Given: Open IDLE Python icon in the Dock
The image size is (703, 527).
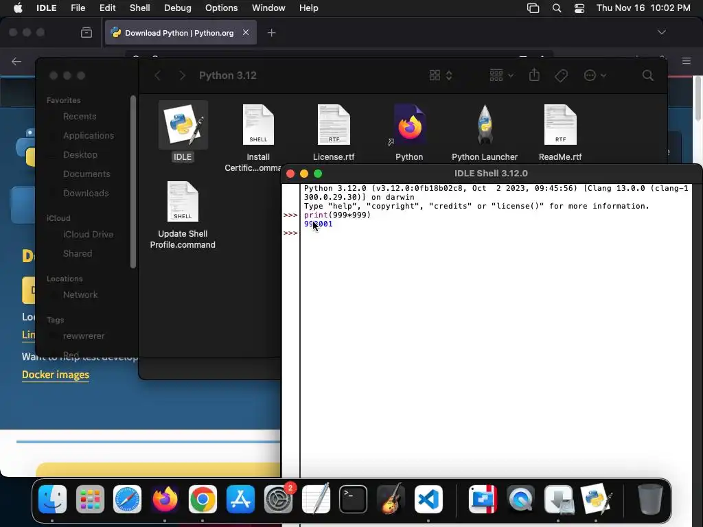Looking at the screenshot, I should pyautogui.click(x=595, y=500).
